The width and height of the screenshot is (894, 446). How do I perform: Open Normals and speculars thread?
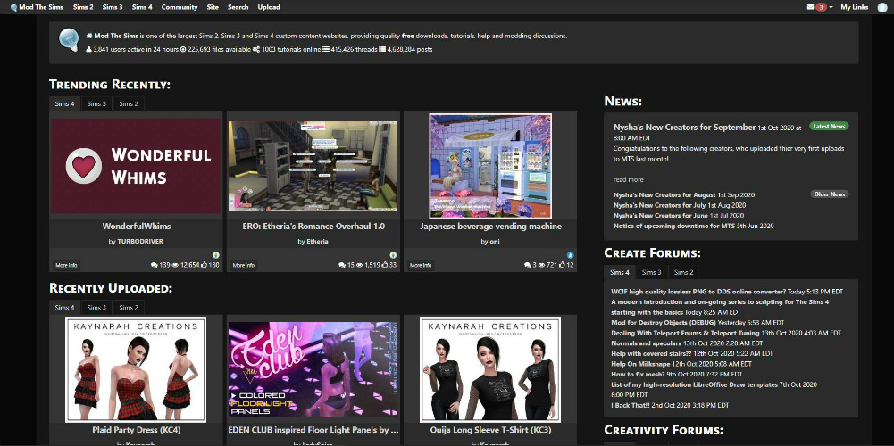646,343
